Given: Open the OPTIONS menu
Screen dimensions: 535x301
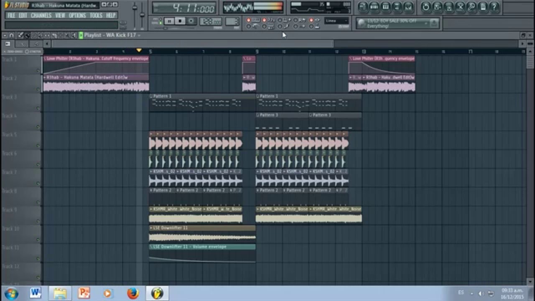Looking at the screenshot, I should click(77, 15).
